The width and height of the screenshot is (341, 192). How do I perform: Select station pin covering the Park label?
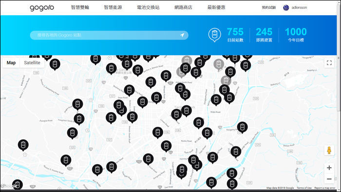tap(187, 111)
